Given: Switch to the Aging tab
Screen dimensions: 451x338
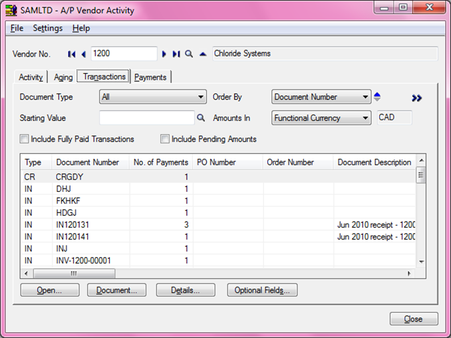Looking at the screenshot, I should tap(63, 77).
